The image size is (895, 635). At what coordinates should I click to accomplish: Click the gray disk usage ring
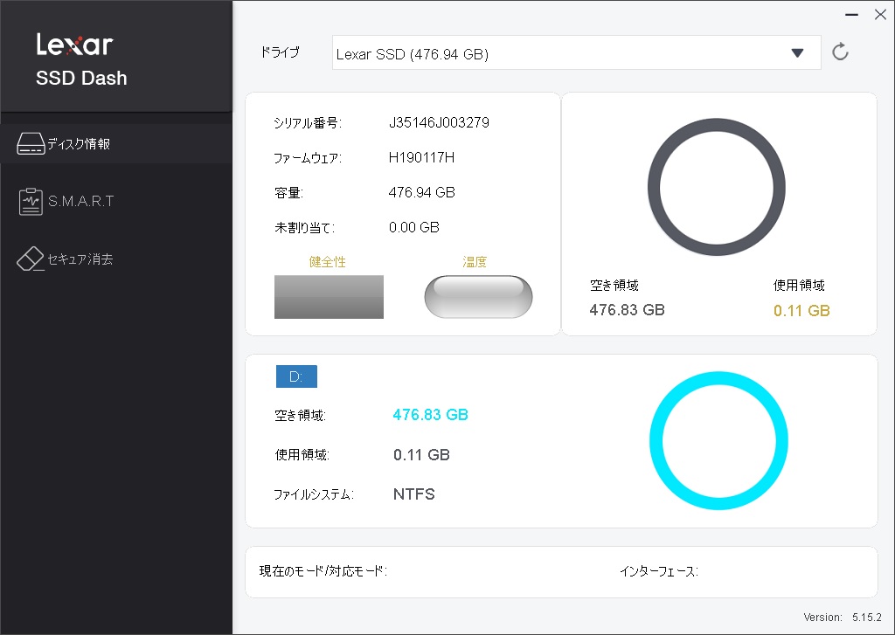pyautogui.click(x=716, y=125)
